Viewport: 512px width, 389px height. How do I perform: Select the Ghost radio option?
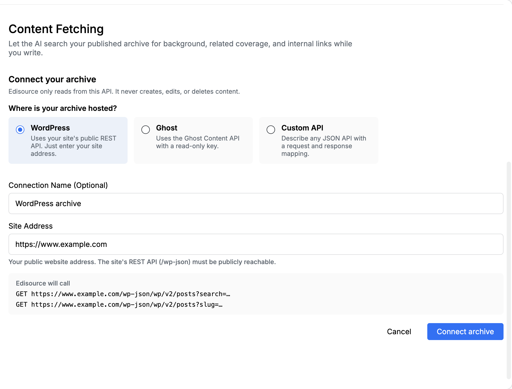(146, 130)
